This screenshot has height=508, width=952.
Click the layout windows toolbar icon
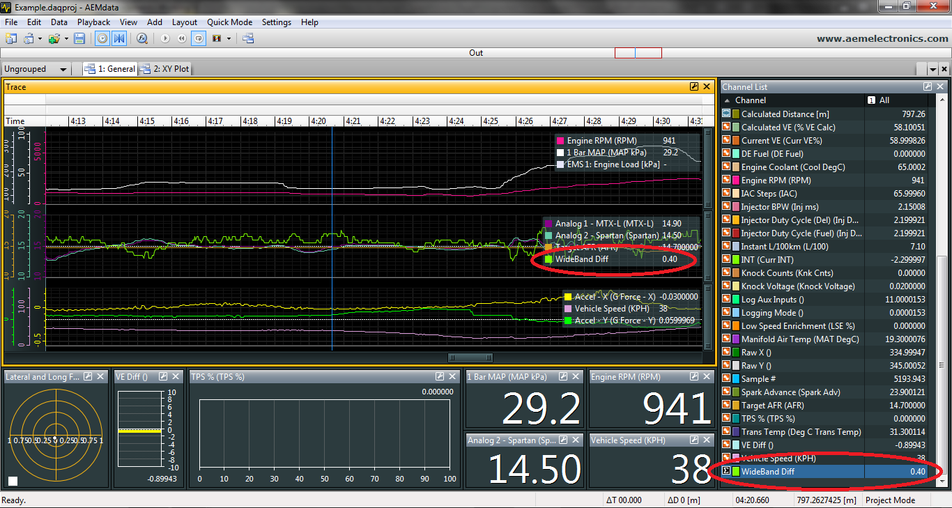248,38
